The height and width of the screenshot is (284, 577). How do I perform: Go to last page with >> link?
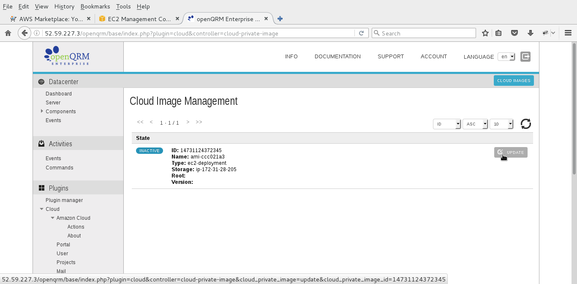[x=199, y=122]
